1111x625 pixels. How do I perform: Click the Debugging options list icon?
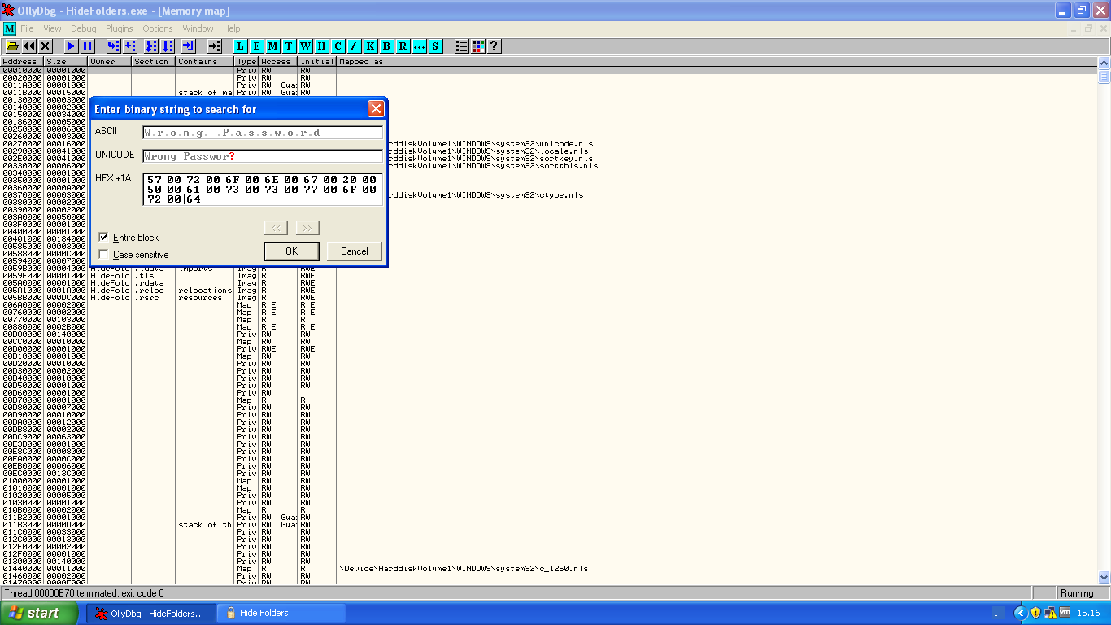[461, 46]
